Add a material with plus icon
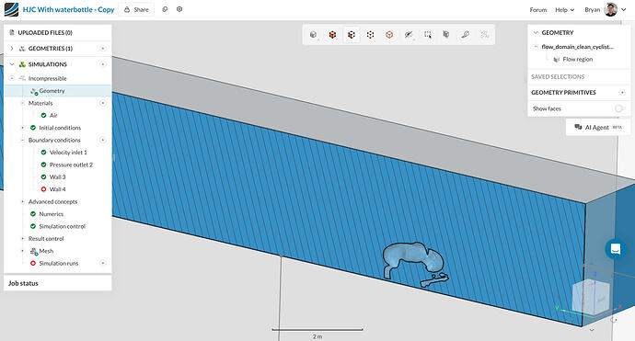 103,103
